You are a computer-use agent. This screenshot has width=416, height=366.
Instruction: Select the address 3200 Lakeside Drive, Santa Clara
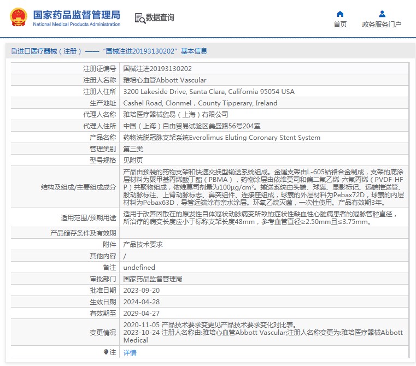209,92
